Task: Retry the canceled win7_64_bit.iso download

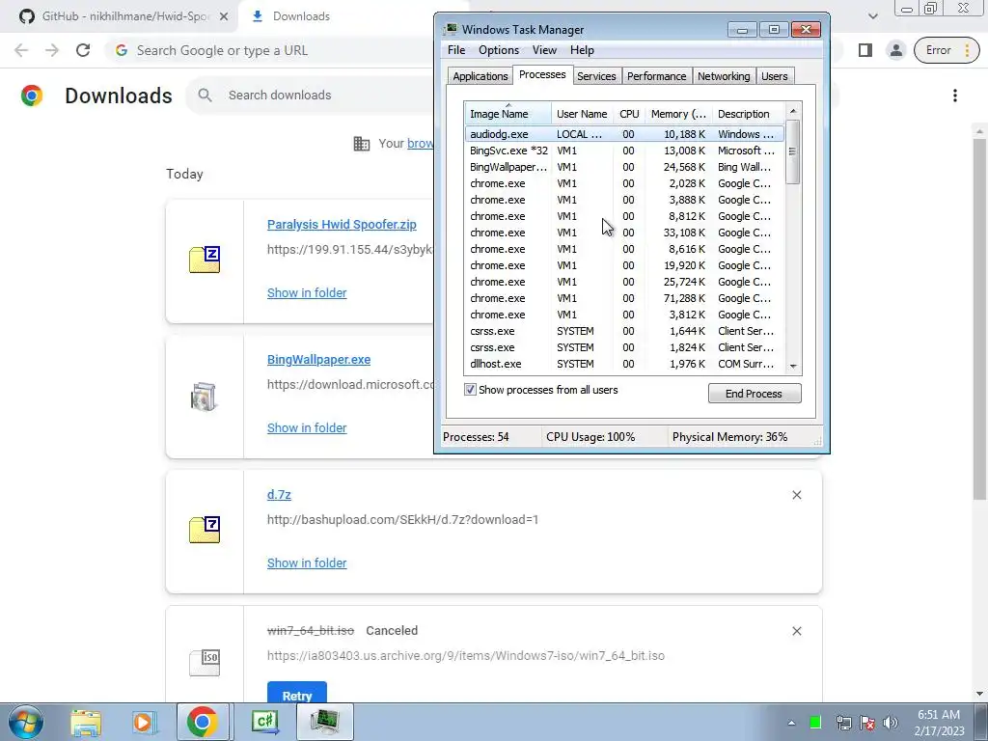Action: pyautogui.click(x=297, y=693)
